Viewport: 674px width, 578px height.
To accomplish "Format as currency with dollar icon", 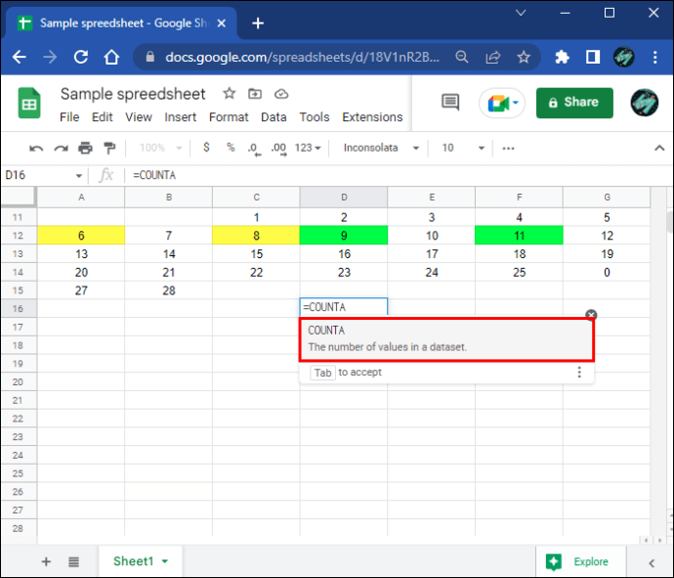I will coord(206,148).
